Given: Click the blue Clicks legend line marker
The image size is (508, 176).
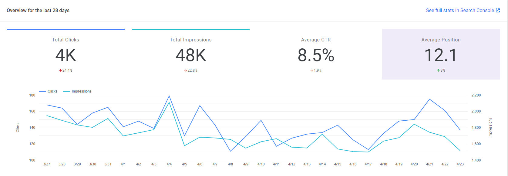Looking at the screenshot, I should click(42, 91).
